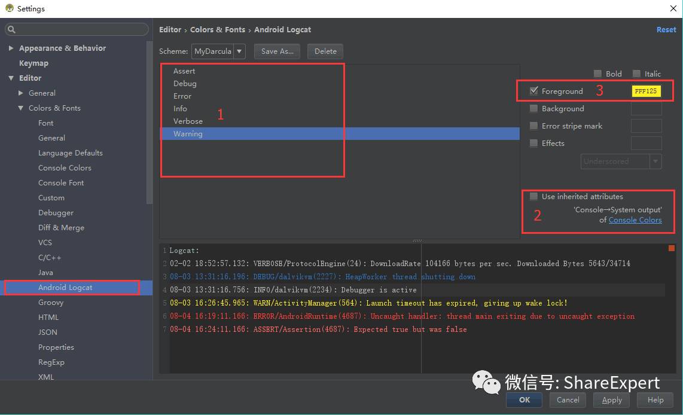The image size is (683, 415).
Task: Click the Effects color swatch box
Action: tap(647, 144)
